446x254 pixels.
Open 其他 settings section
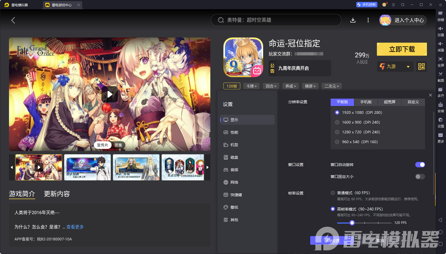tap(247, 220)
